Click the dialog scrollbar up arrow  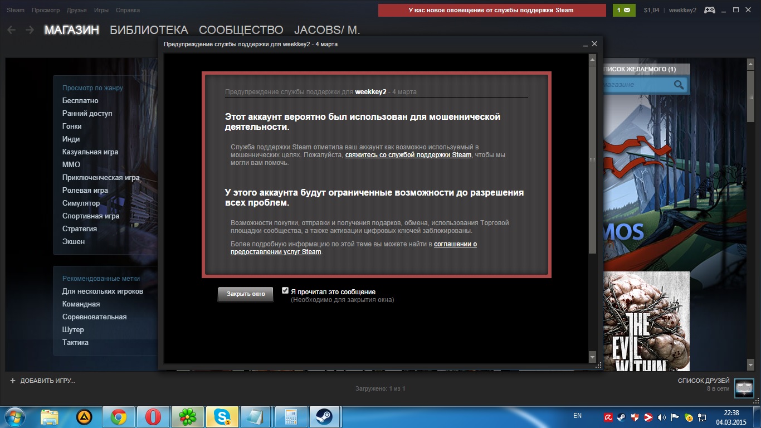592,59
